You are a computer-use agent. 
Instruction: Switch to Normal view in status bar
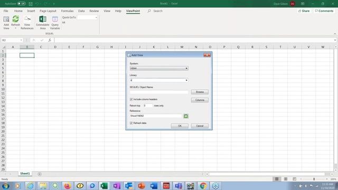pyautogui.click(x=277, y=179)
